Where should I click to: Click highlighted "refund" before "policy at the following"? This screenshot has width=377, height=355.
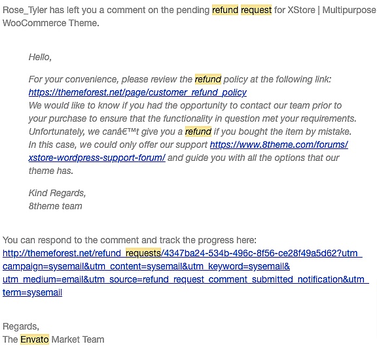(208, 79)
